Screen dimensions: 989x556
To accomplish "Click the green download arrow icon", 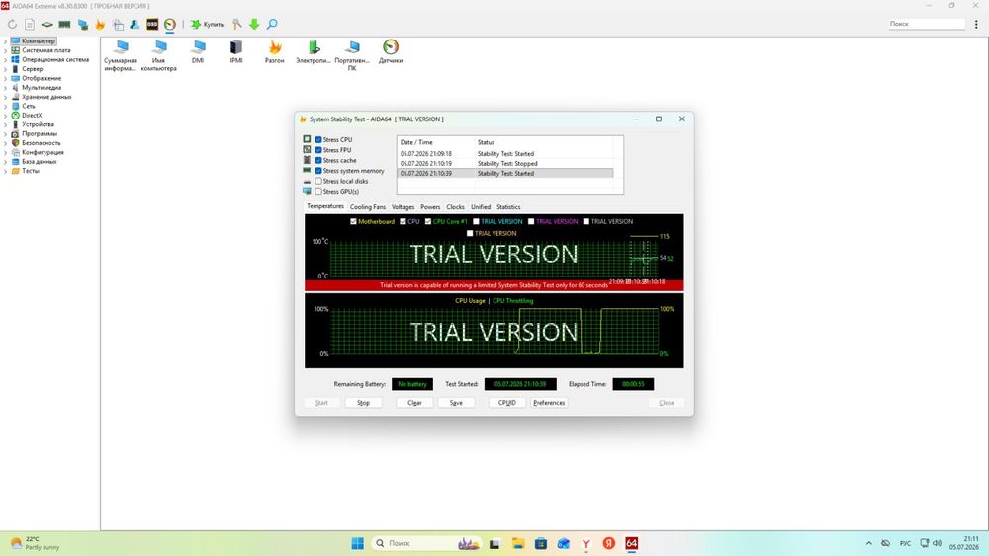I will point(254,24).
